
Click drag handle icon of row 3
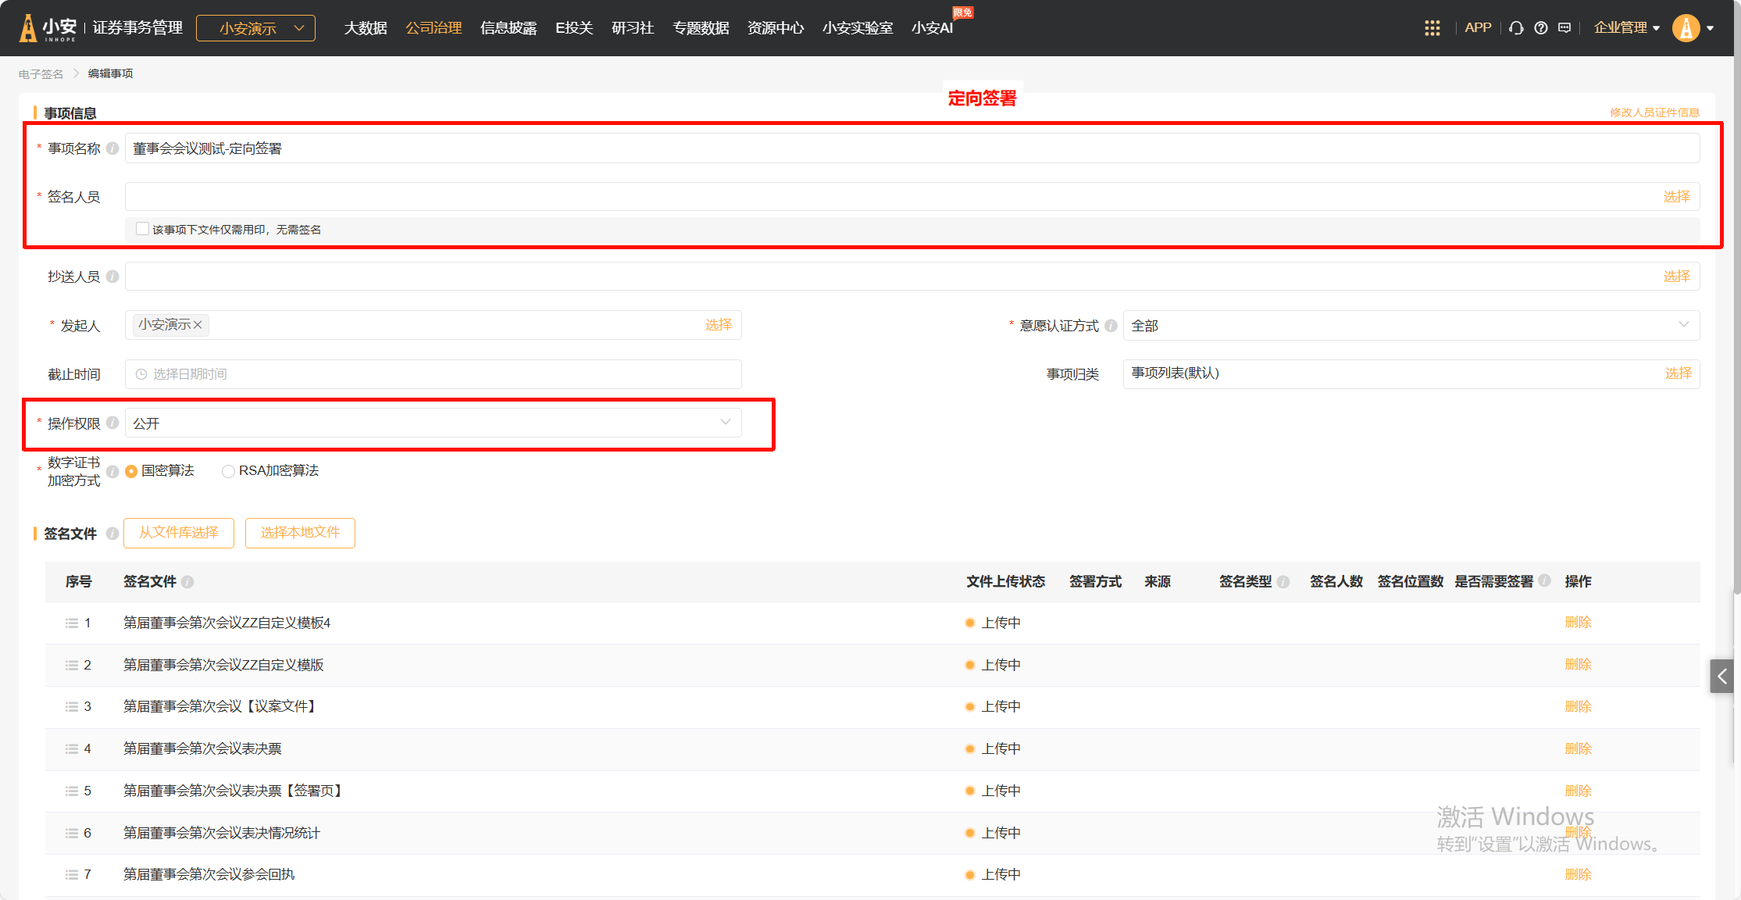coord(72,706)
